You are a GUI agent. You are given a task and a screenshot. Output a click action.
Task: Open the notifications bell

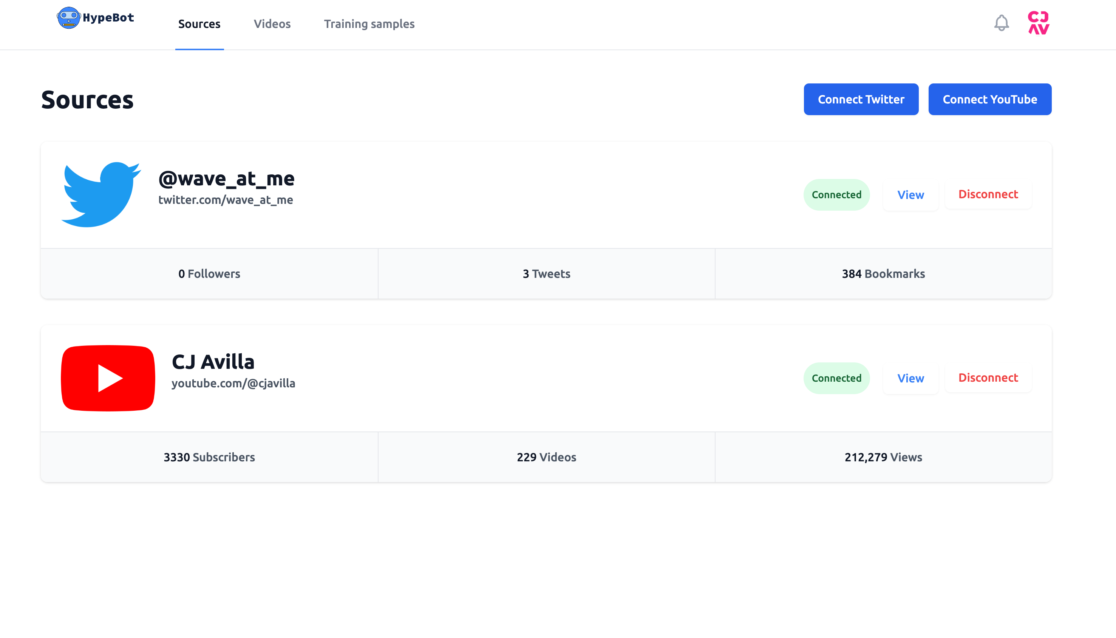pyautogui.click(x=1001, y=23)
